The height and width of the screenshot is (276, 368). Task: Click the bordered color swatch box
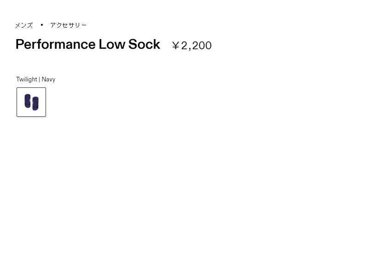[x=31, y=102]
